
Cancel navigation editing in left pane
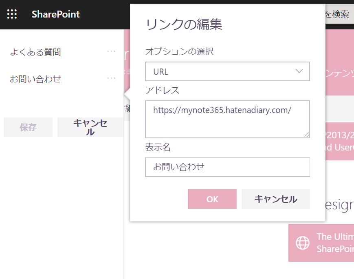pyautogui.click(x=90, y=127)
